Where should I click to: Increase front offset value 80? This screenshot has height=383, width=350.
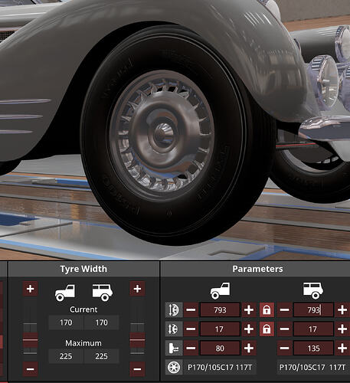(249, 348)
